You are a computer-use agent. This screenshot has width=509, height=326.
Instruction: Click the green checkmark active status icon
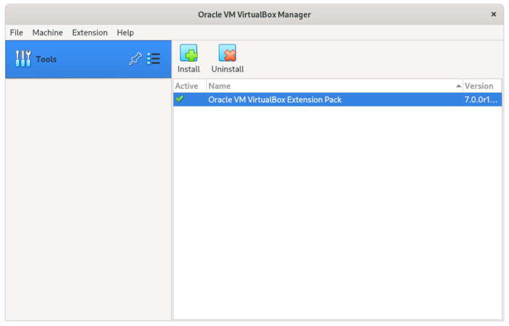click(x=180, y=99)
